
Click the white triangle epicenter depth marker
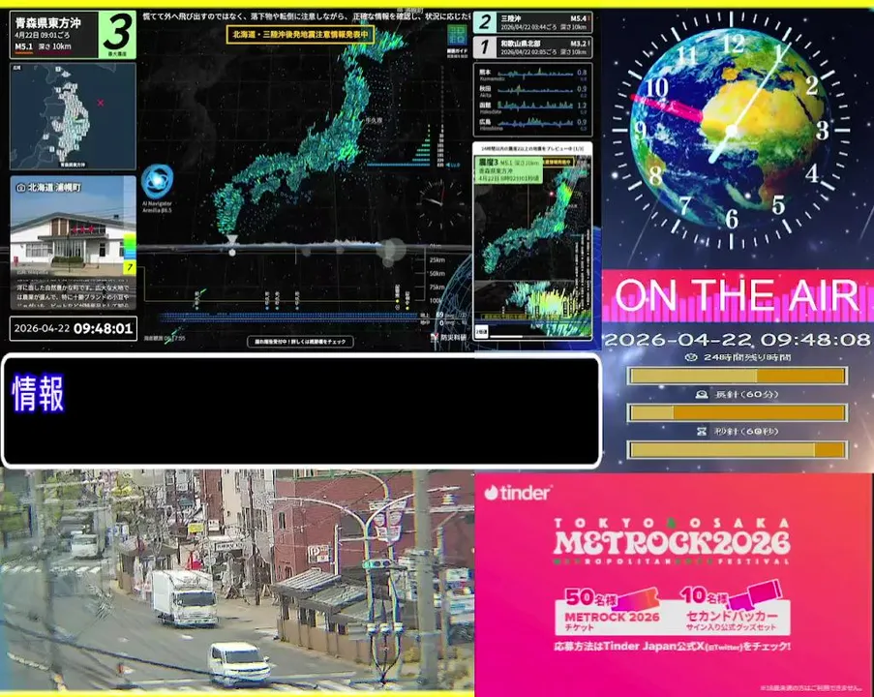click(x=232, y=240)
